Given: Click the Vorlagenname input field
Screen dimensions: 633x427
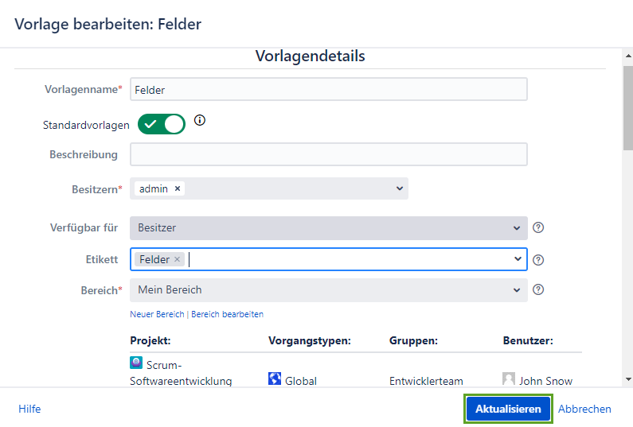Looking at the screenshot, I should coord(329,89).
